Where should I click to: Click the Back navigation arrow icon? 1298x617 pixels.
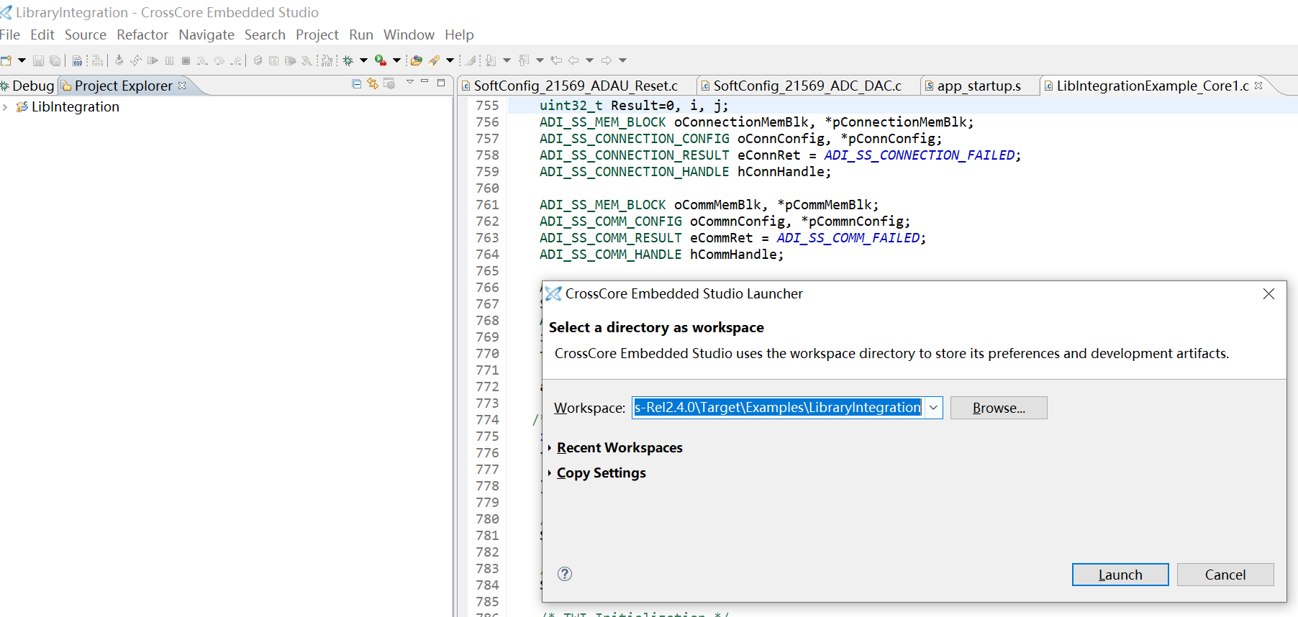click(574, 60)
